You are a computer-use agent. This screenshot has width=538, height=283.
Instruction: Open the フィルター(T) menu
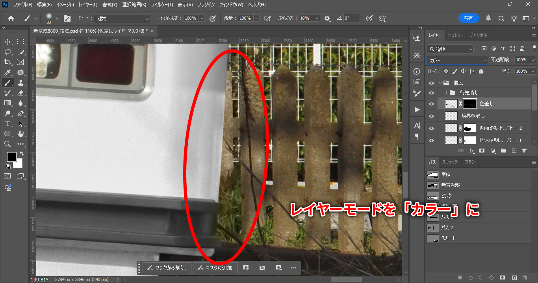click(162, 5)
